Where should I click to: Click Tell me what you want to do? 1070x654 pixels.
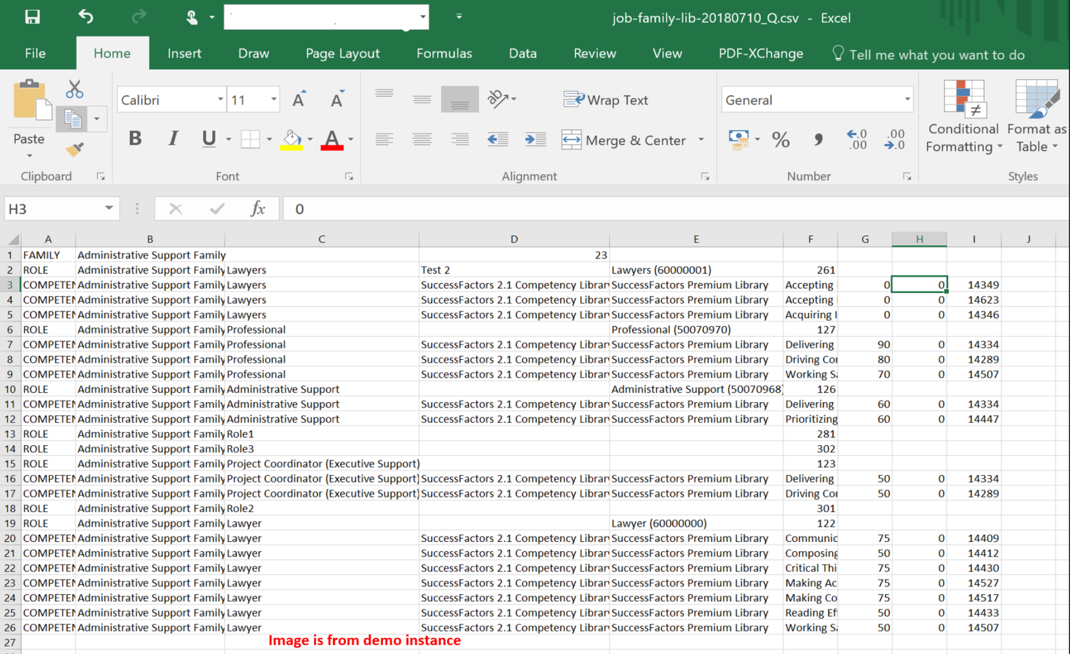coord(929,55)
